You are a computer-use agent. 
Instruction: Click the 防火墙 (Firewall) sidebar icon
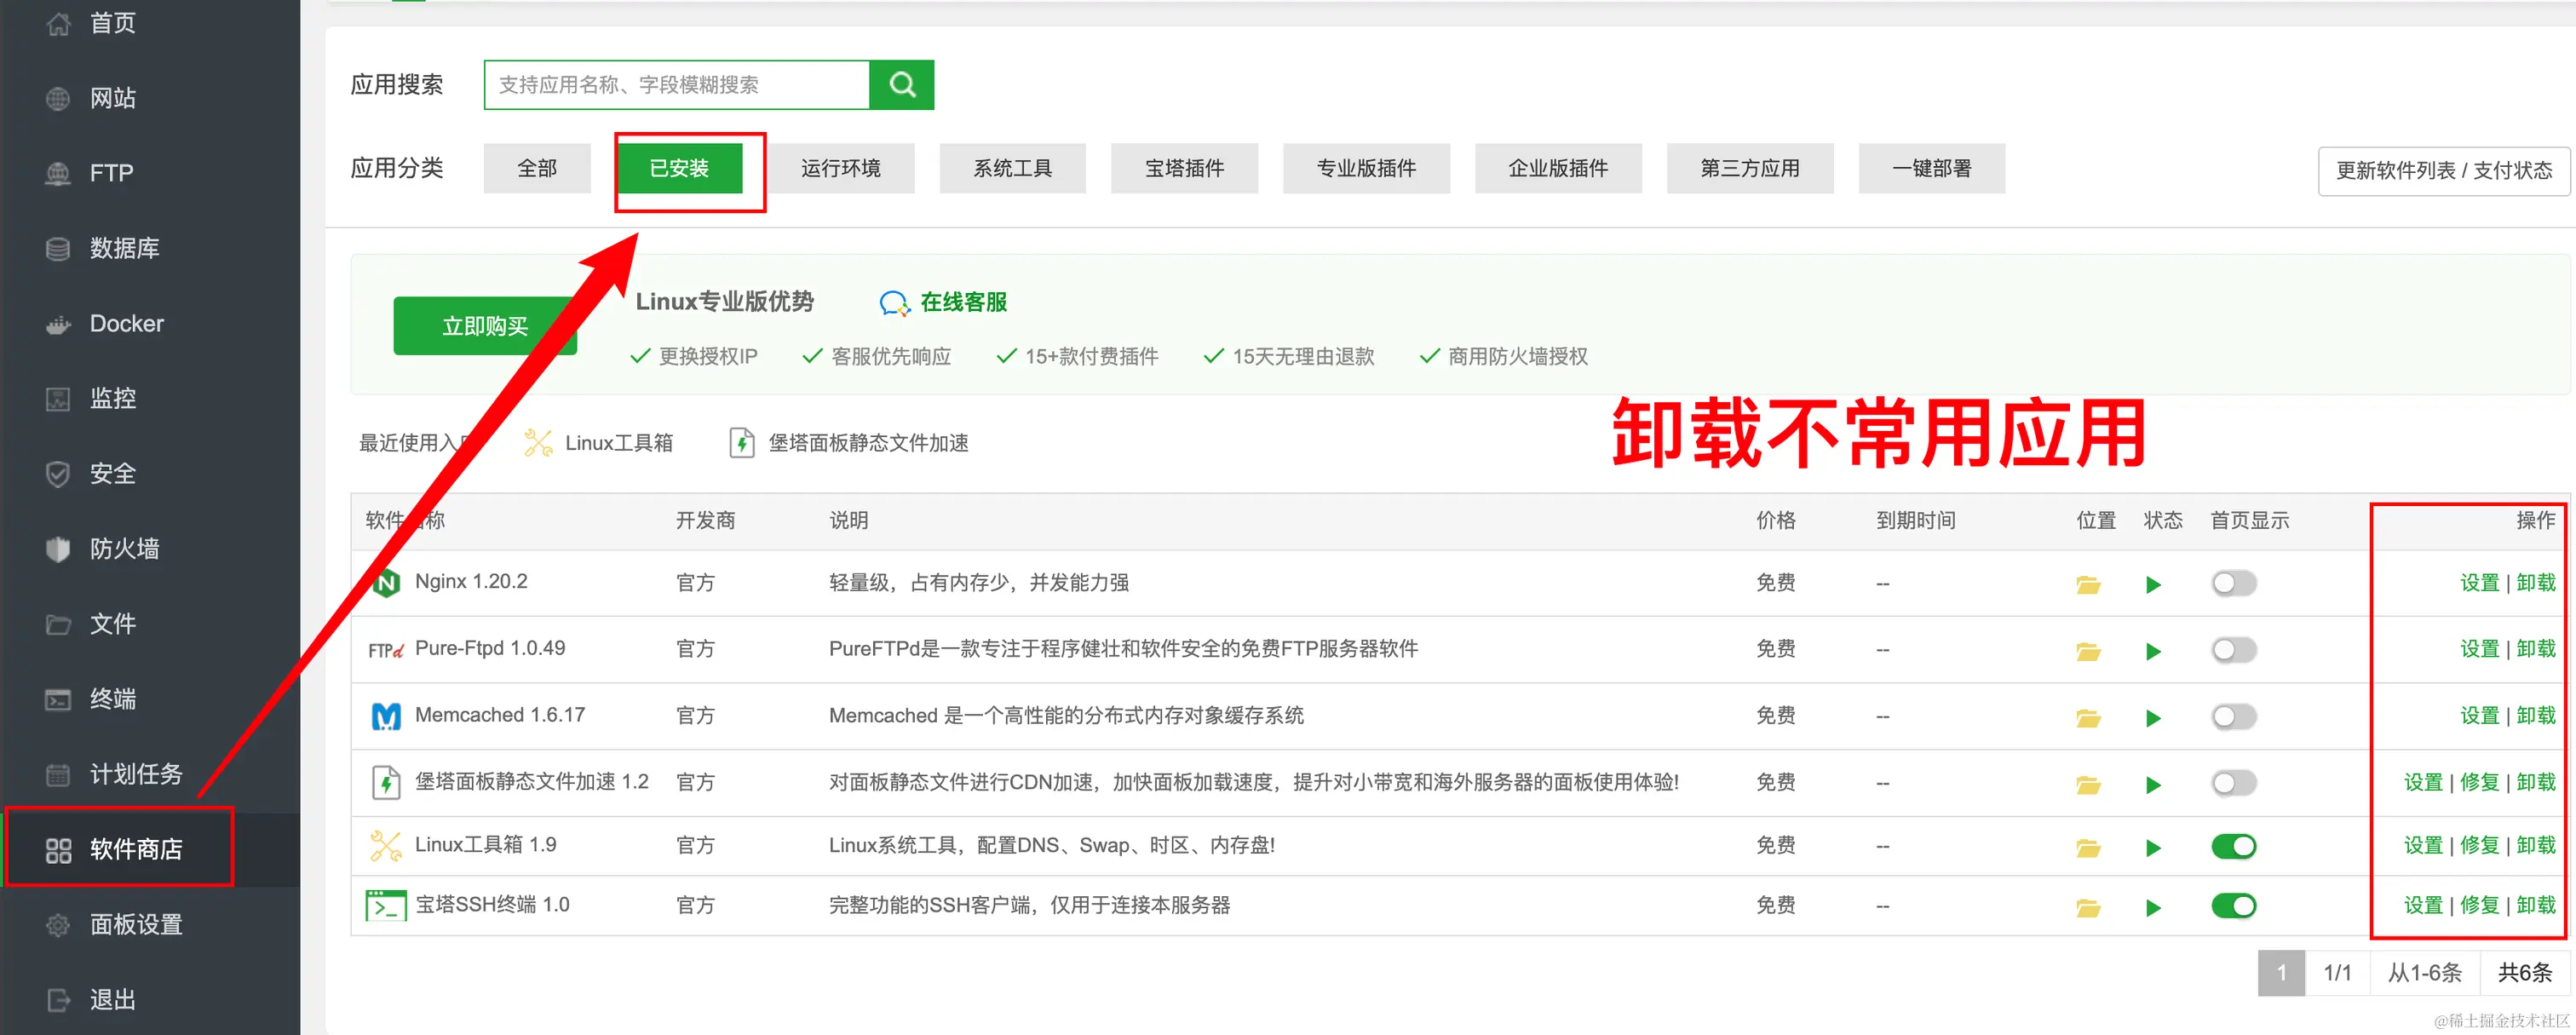pyautogui.click(x=57, y=548)
